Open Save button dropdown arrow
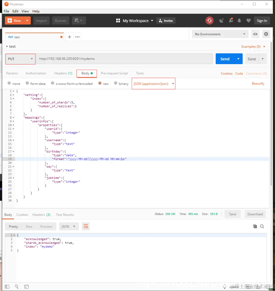 [x=263, y=59]
